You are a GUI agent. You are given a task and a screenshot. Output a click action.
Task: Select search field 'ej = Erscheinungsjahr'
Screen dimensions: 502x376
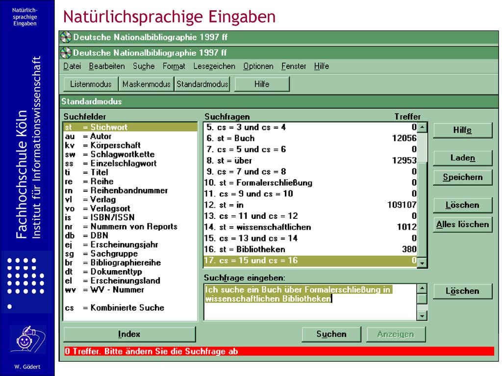point(130,245)
